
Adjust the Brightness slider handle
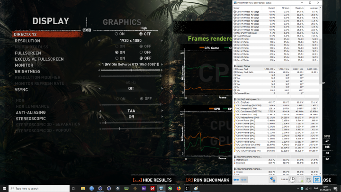pyautogui.click(x=132, y=70)
